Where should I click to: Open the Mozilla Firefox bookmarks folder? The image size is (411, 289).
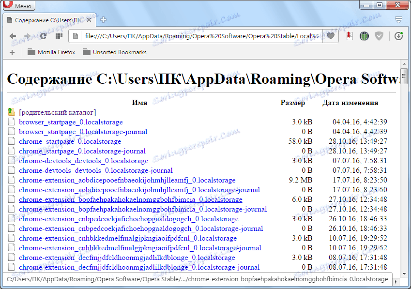(x=51, y=52)
